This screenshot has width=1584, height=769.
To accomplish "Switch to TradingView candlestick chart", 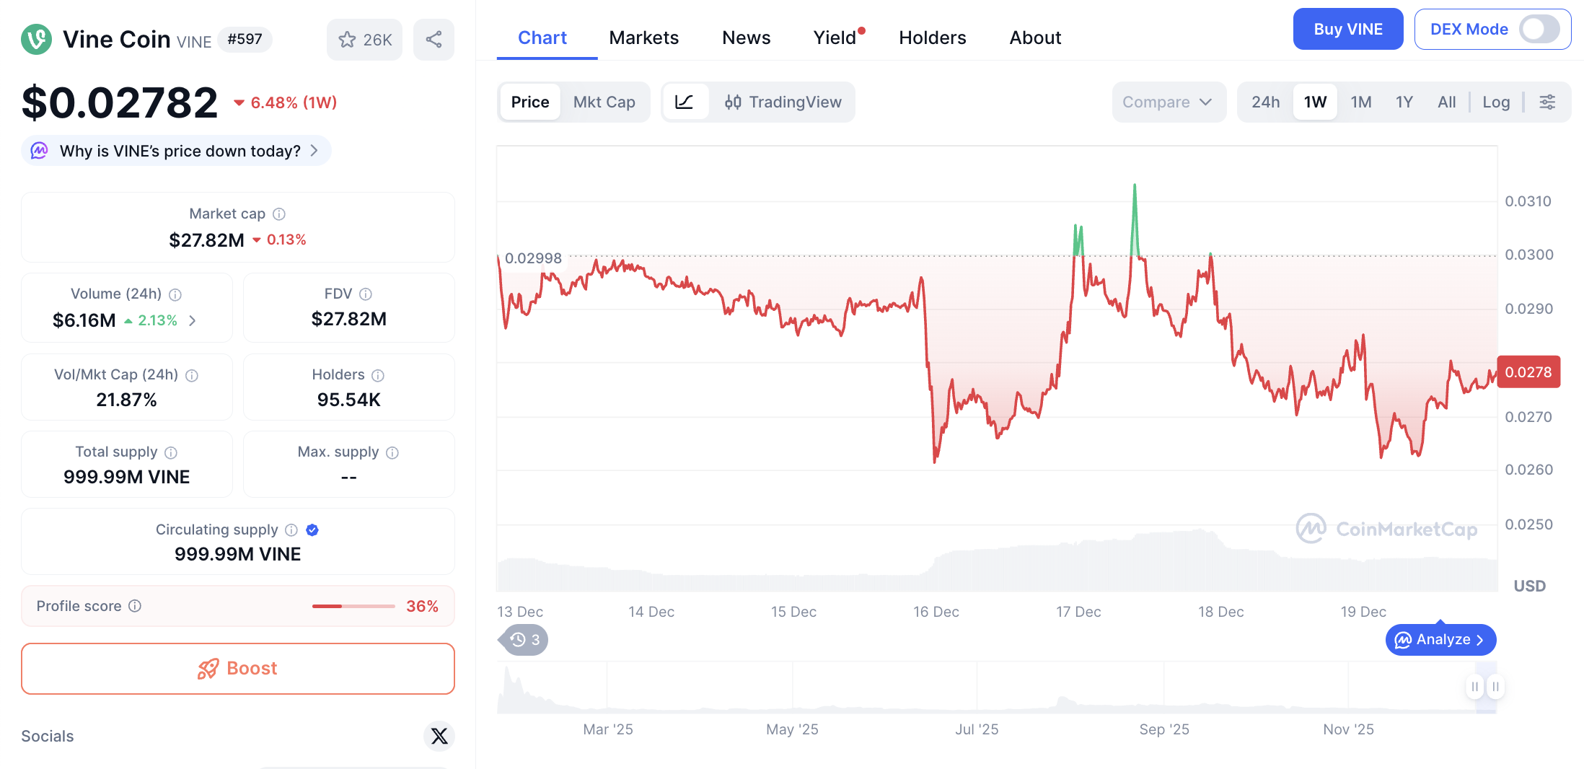I will [783, 102].
